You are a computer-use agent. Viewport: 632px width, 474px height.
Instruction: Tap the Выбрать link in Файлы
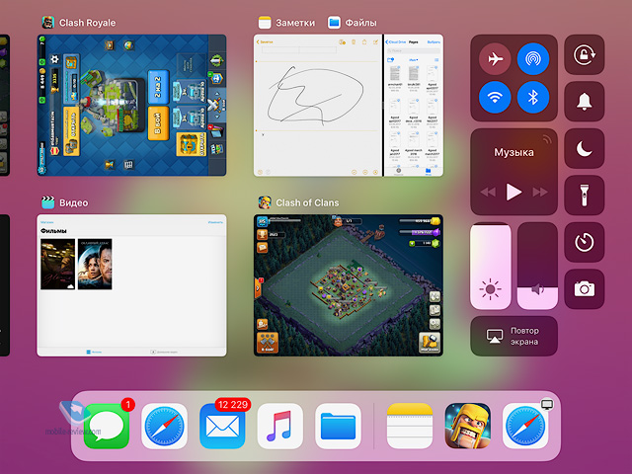tap(434, 41)
